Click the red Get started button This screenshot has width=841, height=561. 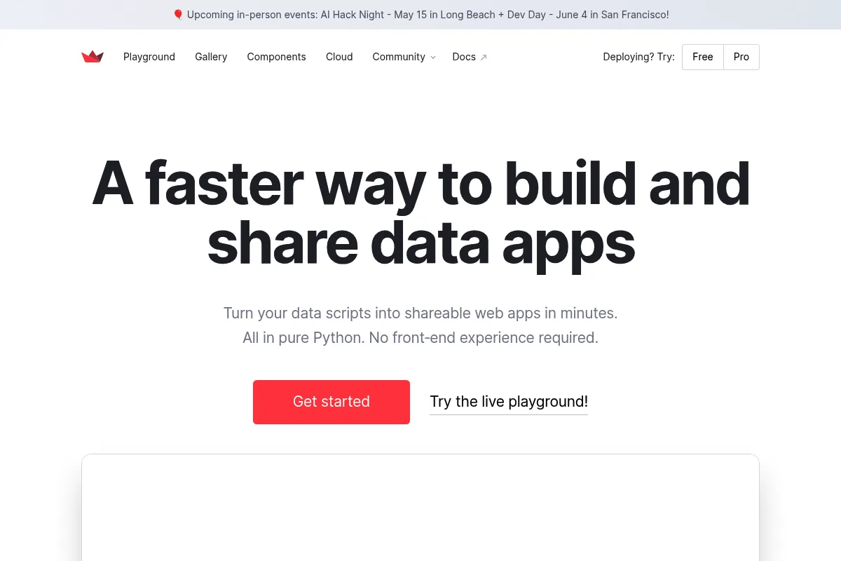[331, 402]
